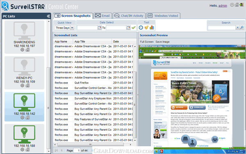
Task: Click the page number input field
Action: point(77,151)
